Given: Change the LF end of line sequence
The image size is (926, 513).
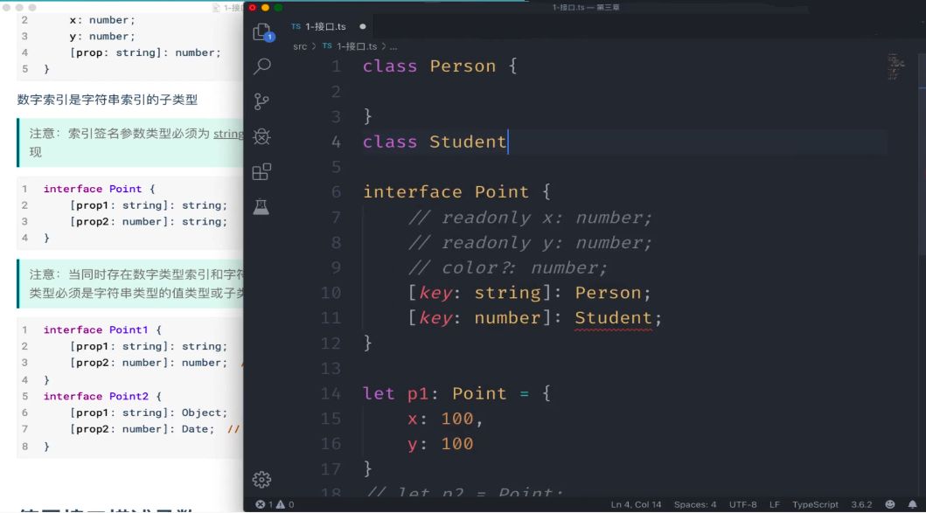Looking at the screenshot, I should point(774,504).
